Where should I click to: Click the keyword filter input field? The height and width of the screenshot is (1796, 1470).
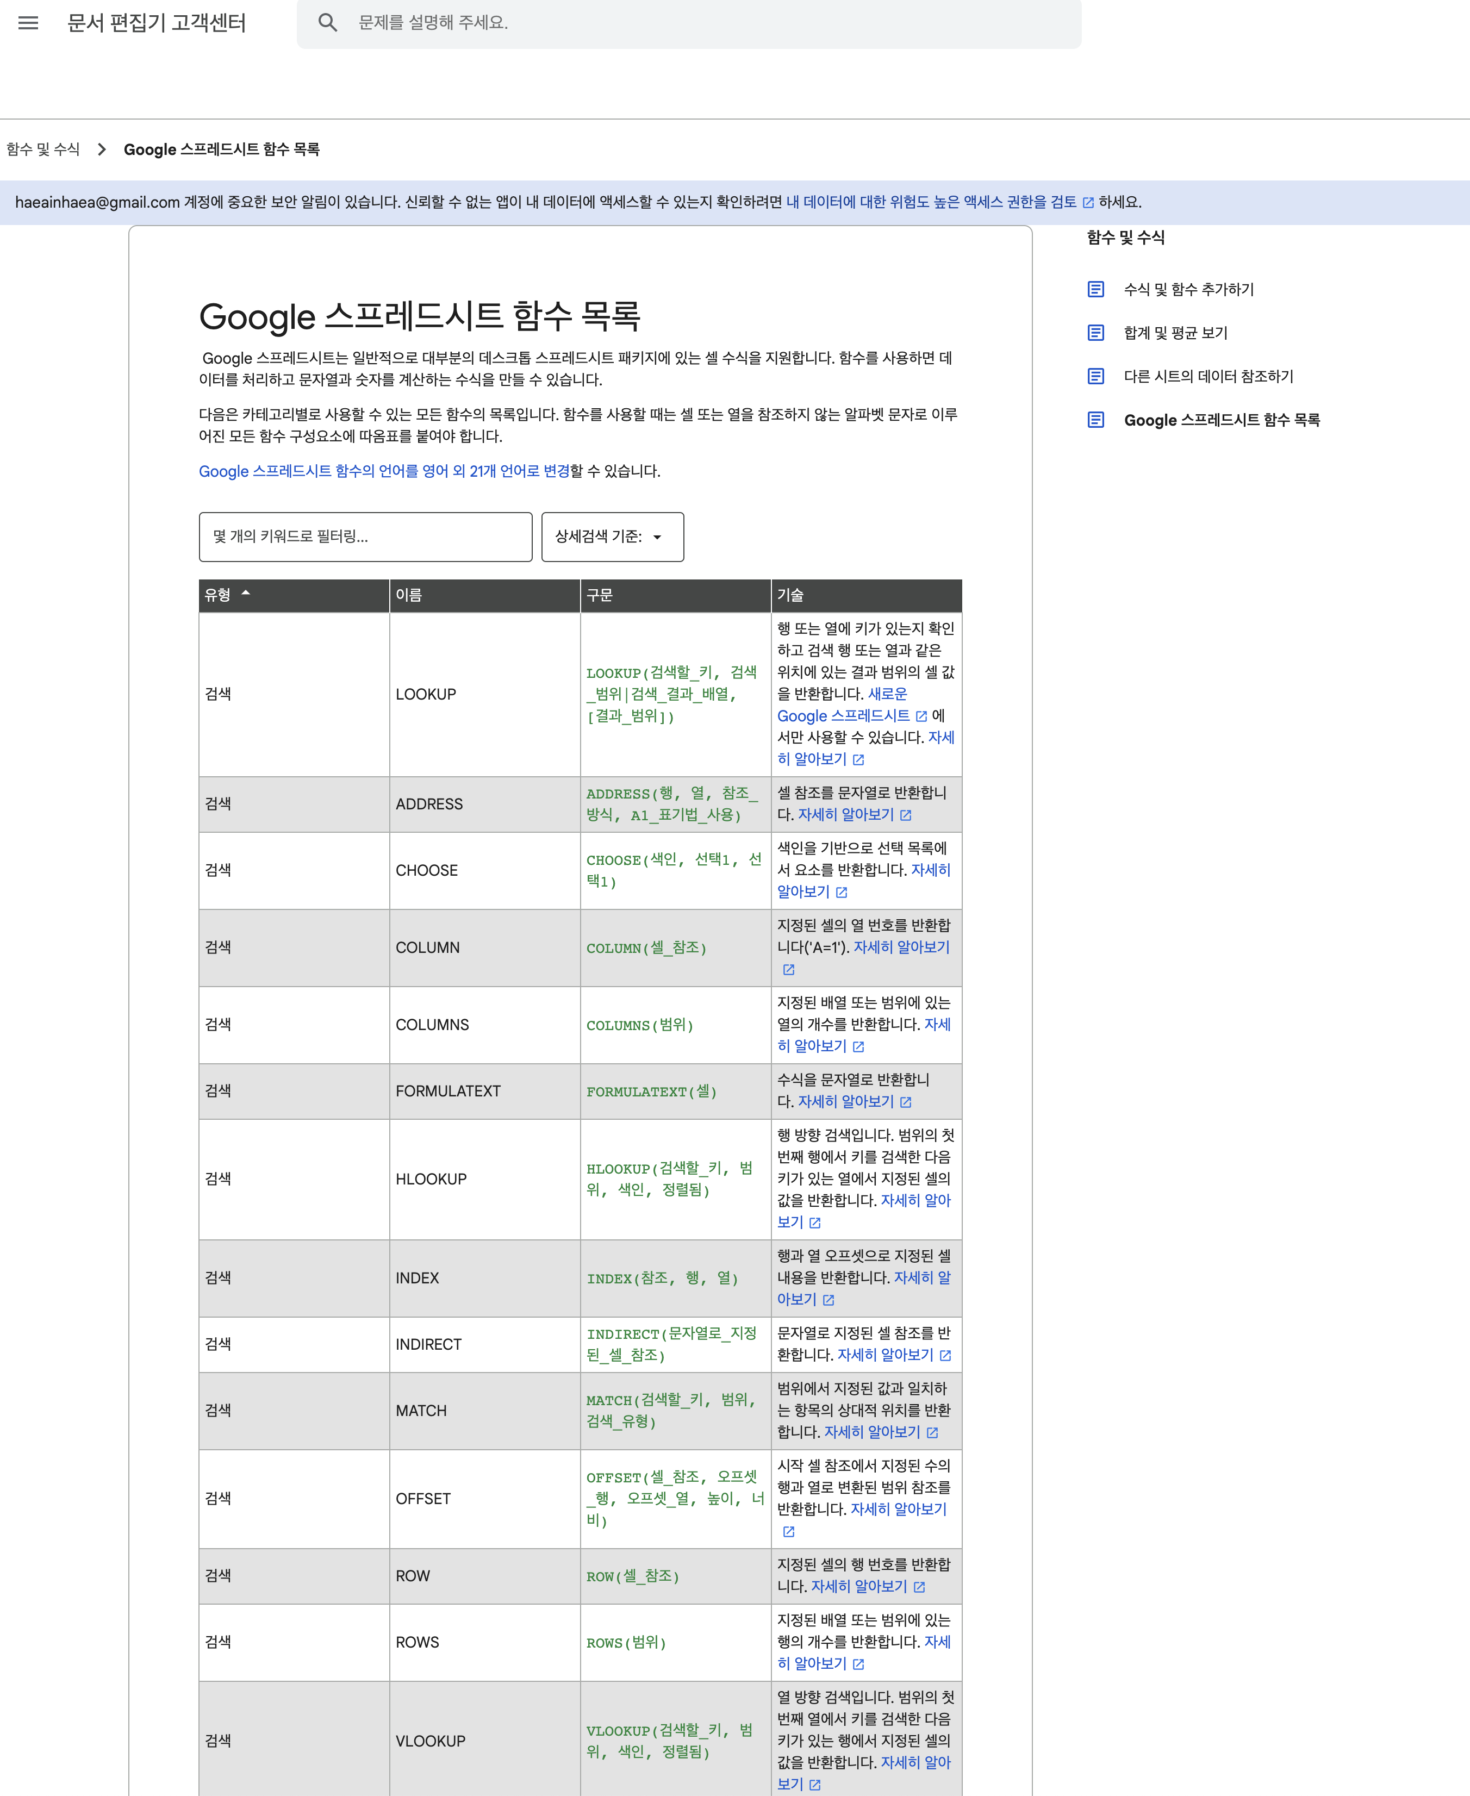pos(365,536)
